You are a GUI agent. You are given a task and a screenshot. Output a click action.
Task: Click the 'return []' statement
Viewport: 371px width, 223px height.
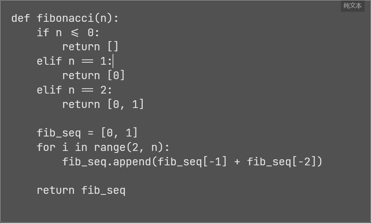coord(90,47)
